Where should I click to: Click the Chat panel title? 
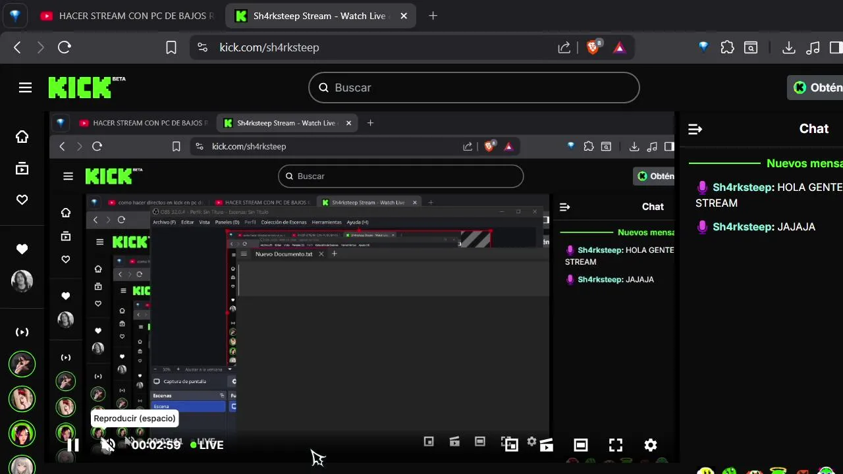point(814,129)
